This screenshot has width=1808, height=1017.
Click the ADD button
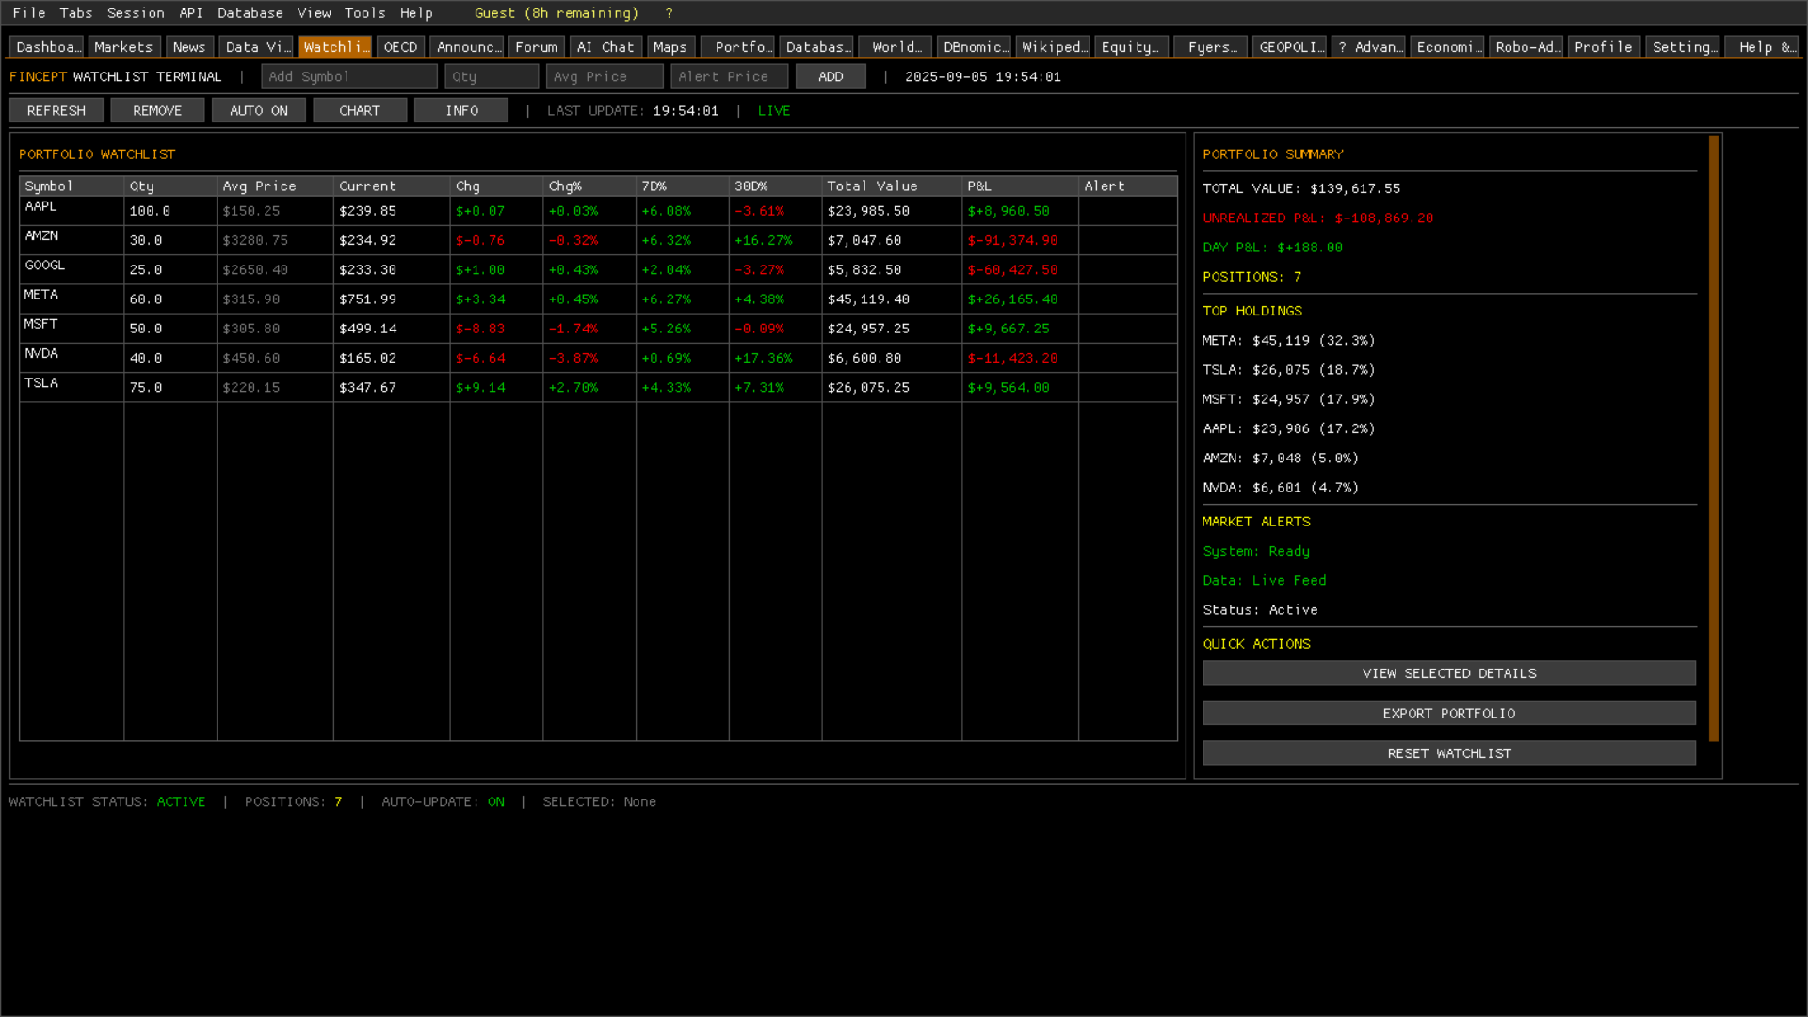click(x=831, y=77)
